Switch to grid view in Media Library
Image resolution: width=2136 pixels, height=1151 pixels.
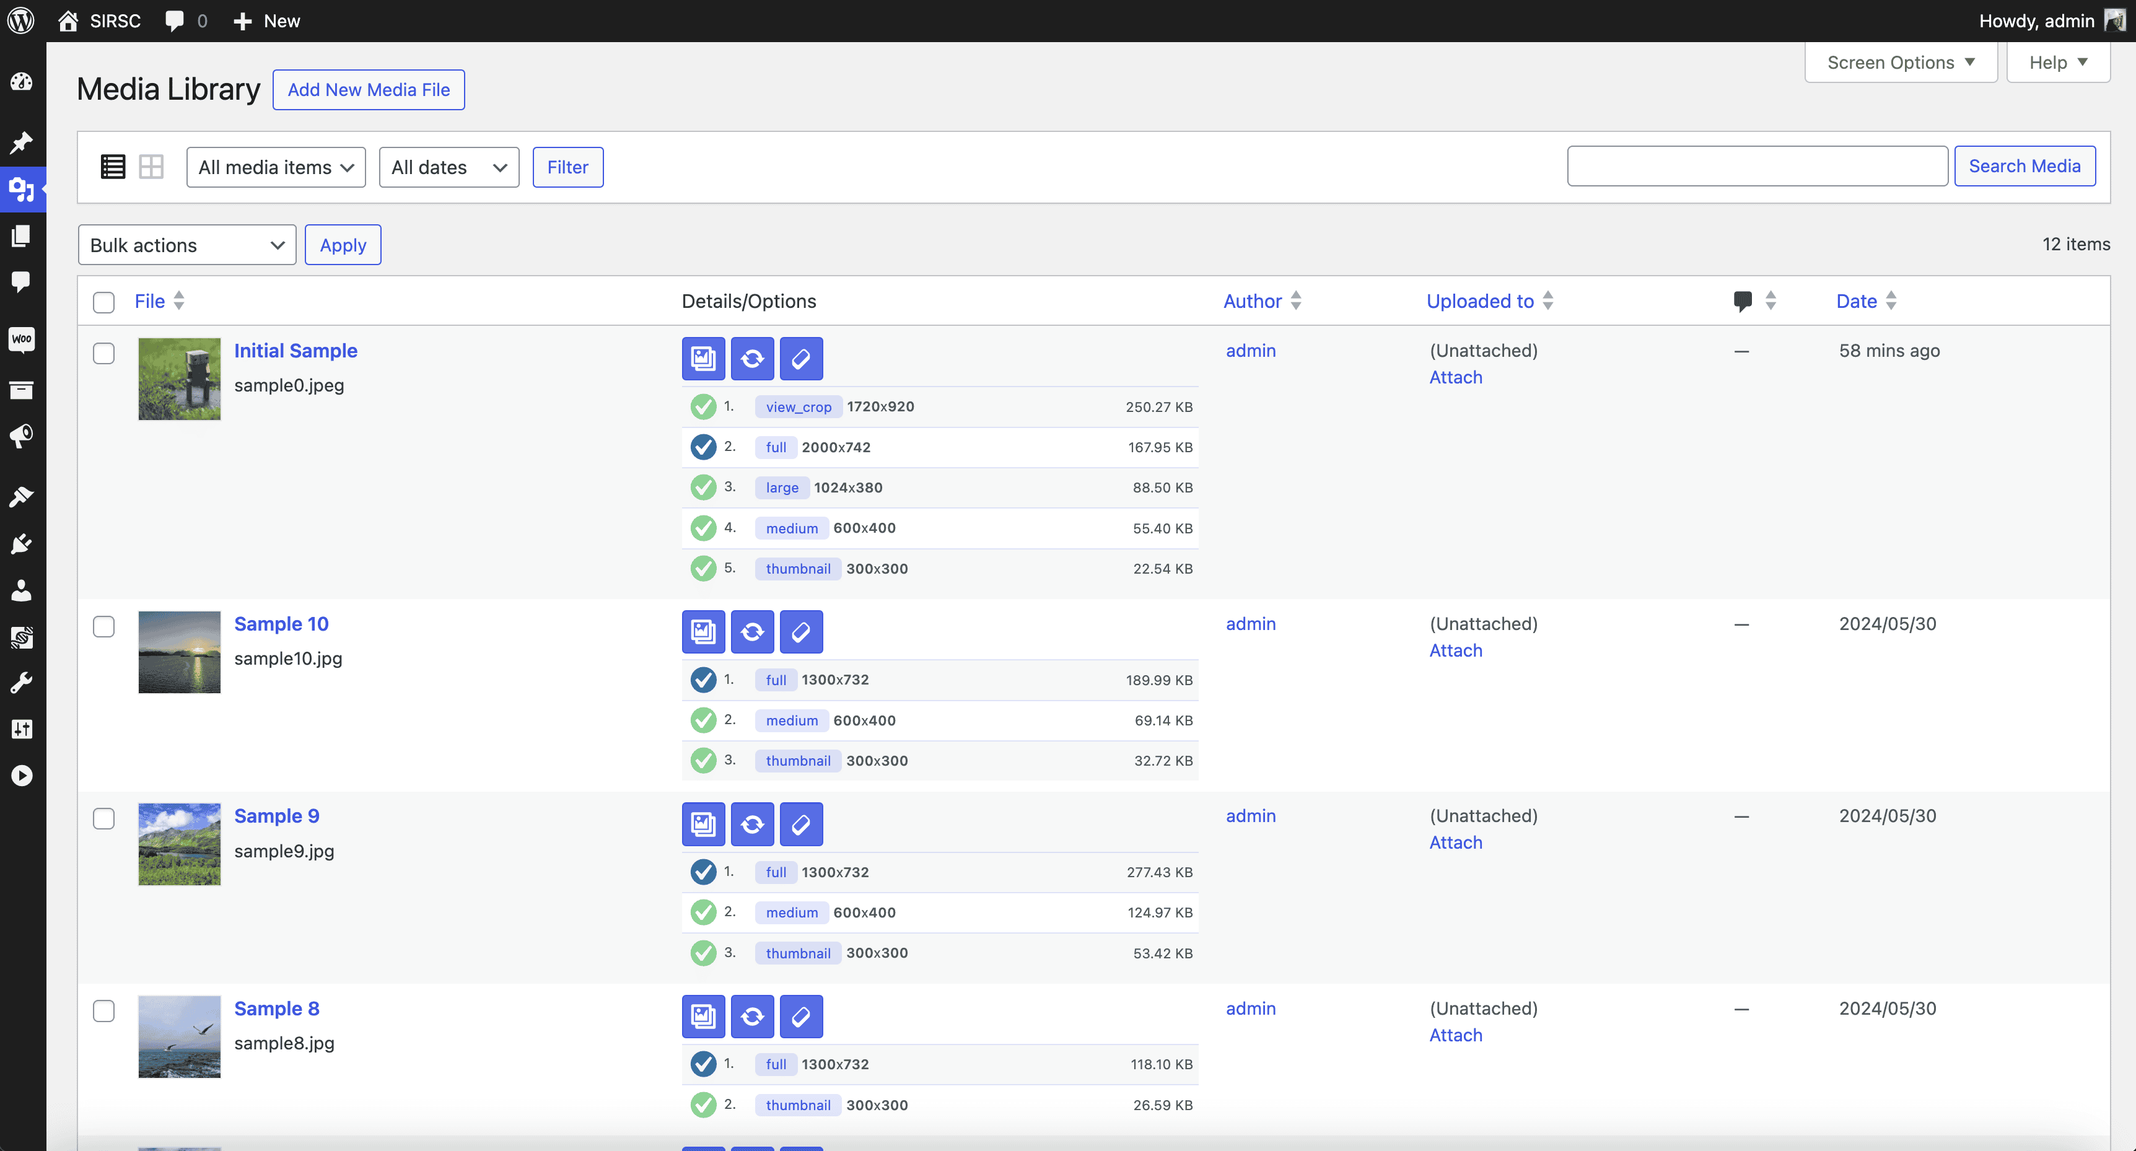(151, 166)
